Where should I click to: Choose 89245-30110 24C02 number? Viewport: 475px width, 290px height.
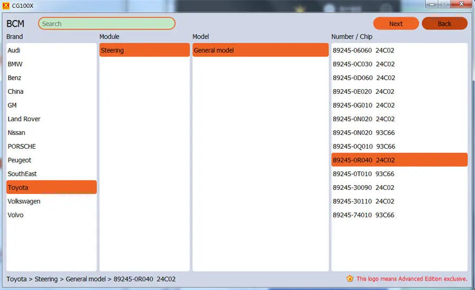[400, 201]
